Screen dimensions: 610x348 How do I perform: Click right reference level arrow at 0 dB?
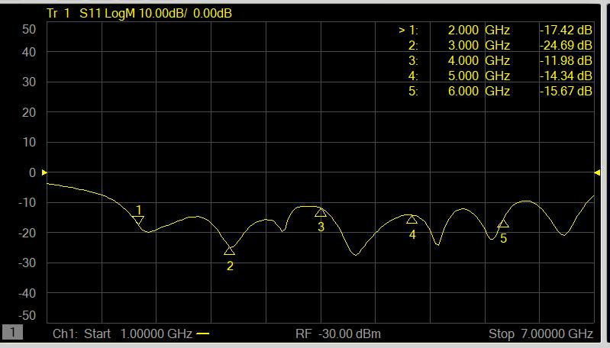click(x=597, y=172)
